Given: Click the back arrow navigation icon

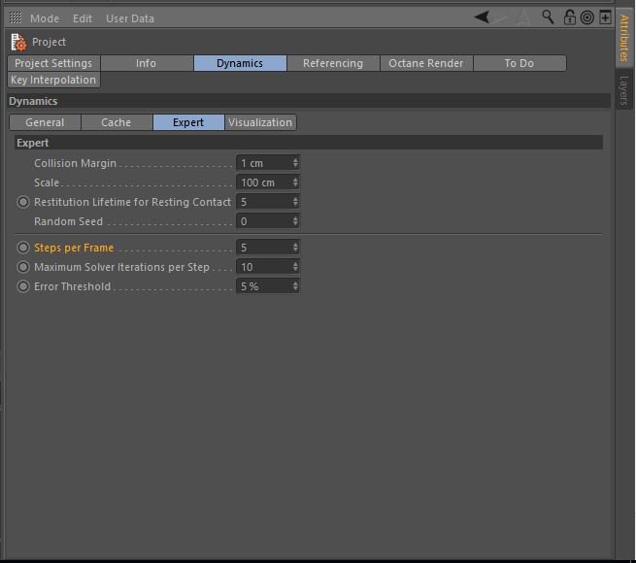Looking at the screenshot, I should [x=482, y=17].
